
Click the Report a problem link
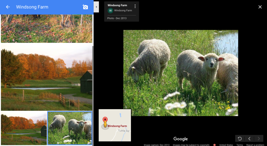pos(255,145)
